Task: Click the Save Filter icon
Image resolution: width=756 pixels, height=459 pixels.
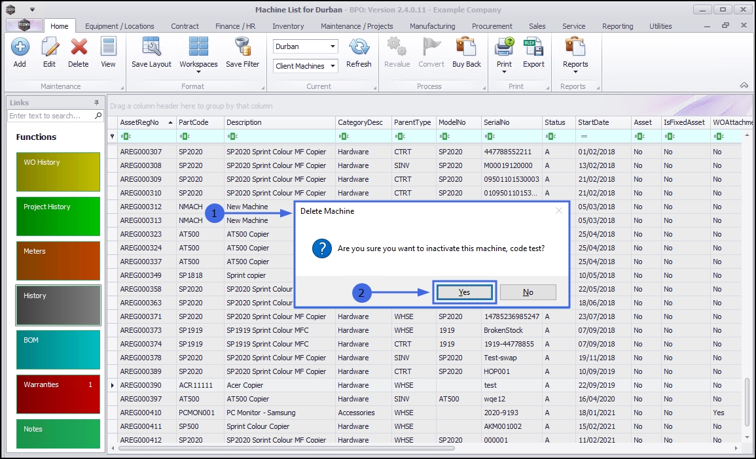Action: point(243,48)
